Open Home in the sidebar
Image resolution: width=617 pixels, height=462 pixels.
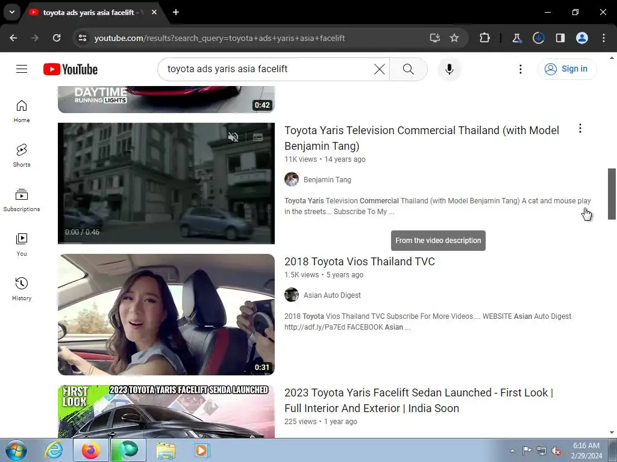(x=22, y=111)
